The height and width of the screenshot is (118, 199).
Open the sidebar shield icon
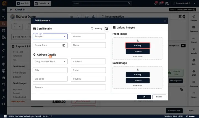pos(4,71)
